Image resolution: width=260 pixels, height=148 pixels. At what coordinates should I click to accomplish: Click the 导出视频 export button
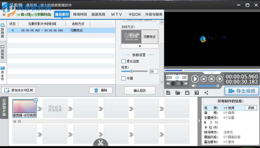242,91
